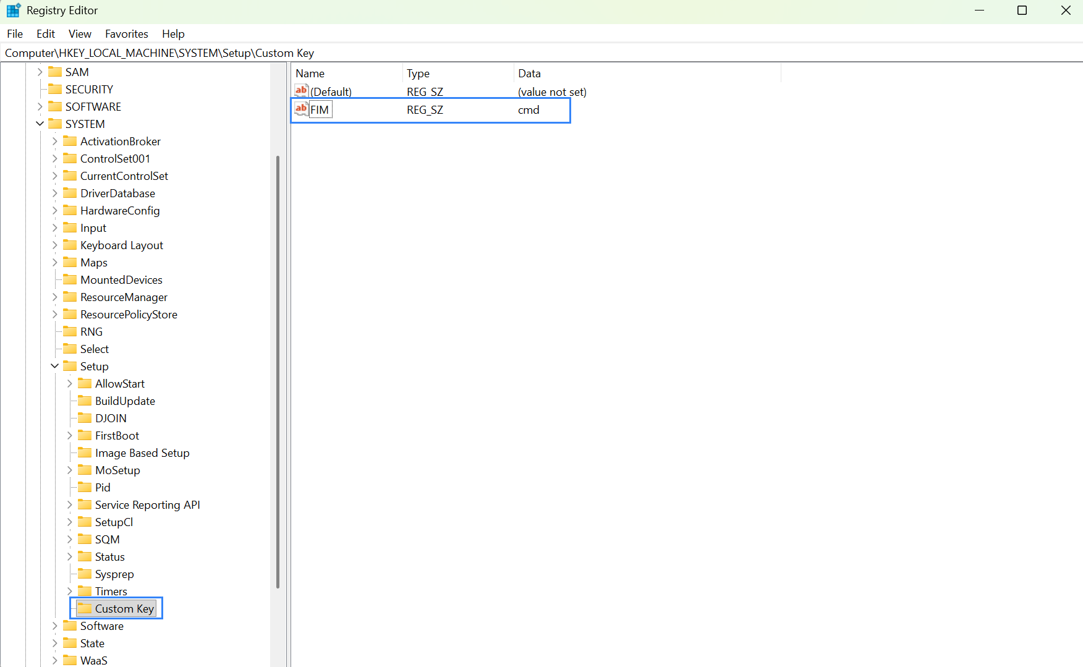
Task: Click the SYSTEM folder icon
Action: point(56,124)
